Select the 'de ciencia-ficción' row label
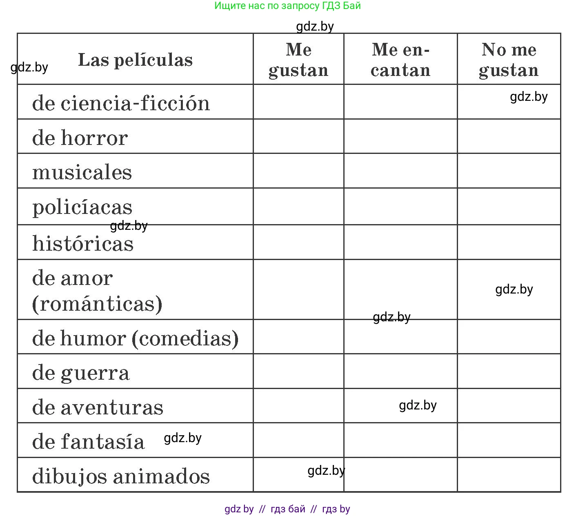 (x=121, y=102)
